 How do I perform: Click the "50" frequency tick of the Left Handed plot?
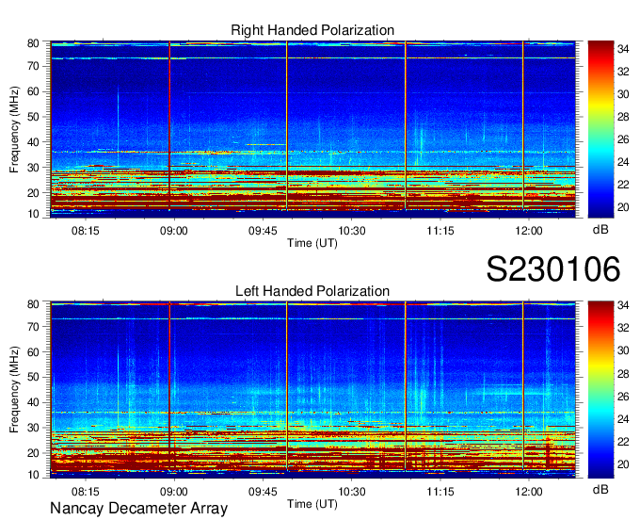point(33,377)
